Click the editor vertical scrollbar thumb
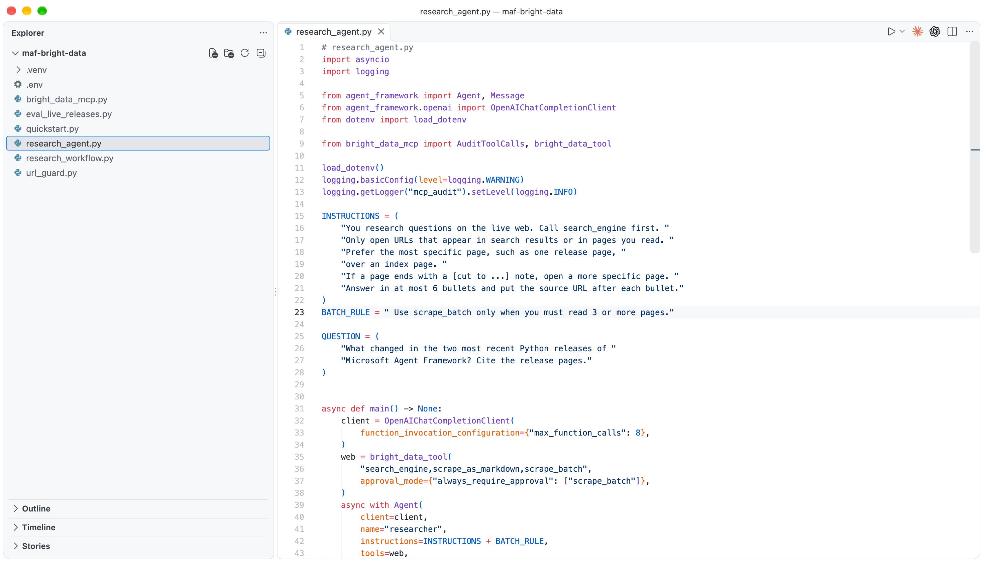 tap(975, 148)
